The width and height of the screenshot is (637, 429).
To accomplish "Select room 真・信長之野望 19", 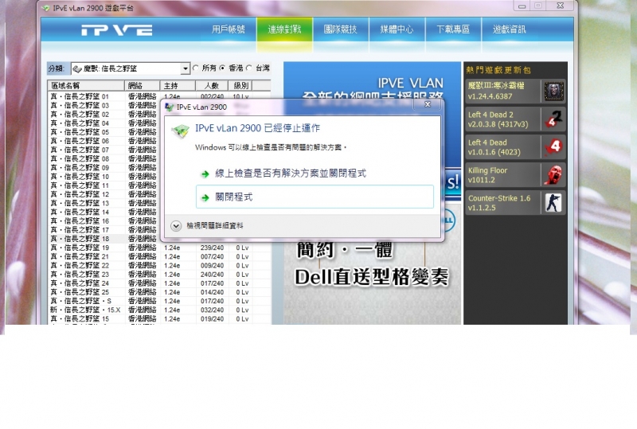I will point(80,248).
